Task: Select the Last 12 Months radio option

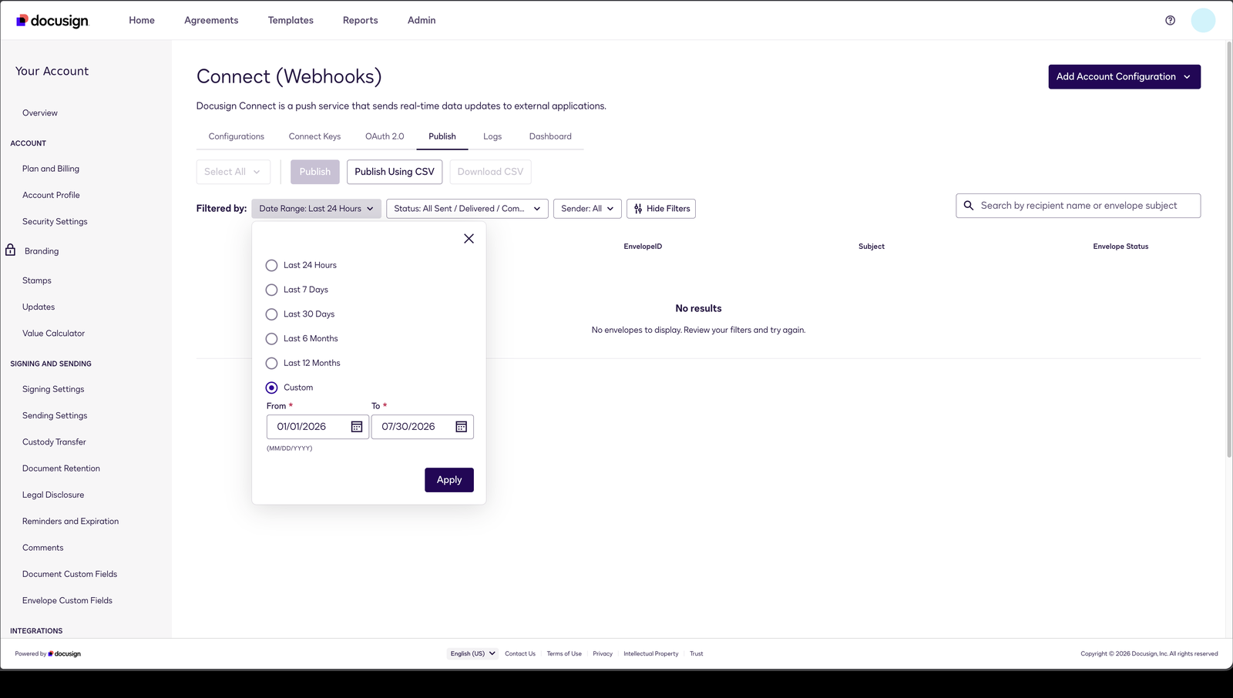Action: tap(271, 363)
